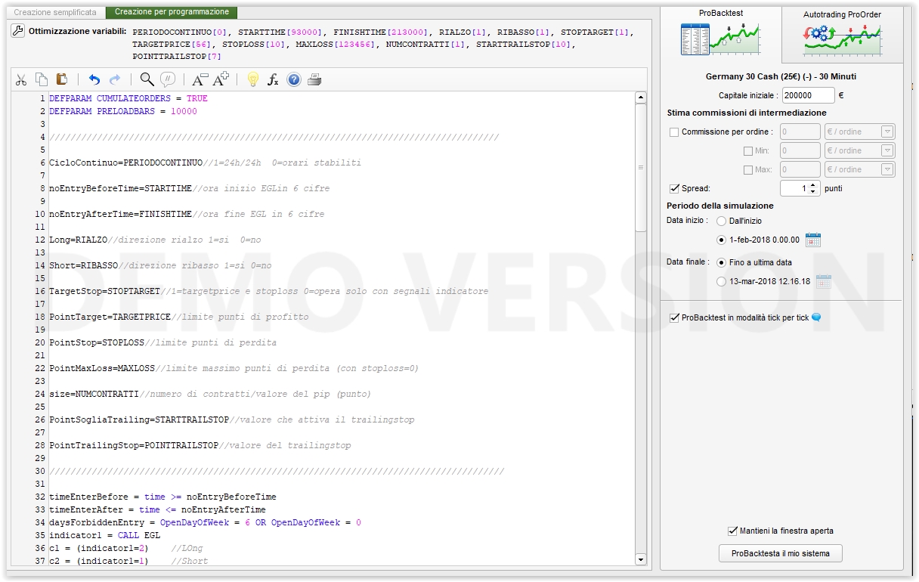The width and height of the screenshot is (919, 582).
Task: Click code line DEFPARAM PRELOADBARS = 10000
Action: point(123,111)
